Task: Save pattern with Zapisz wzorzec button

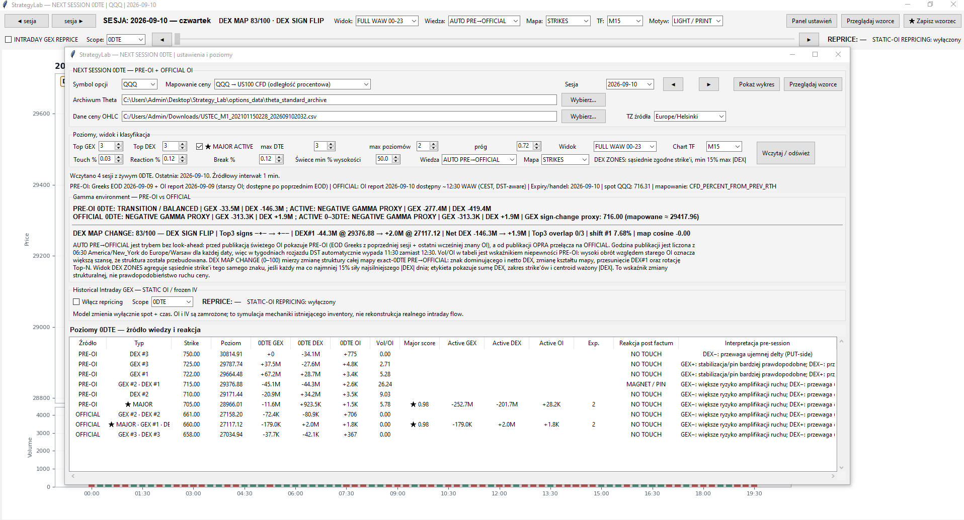Action: click(932, 21)
